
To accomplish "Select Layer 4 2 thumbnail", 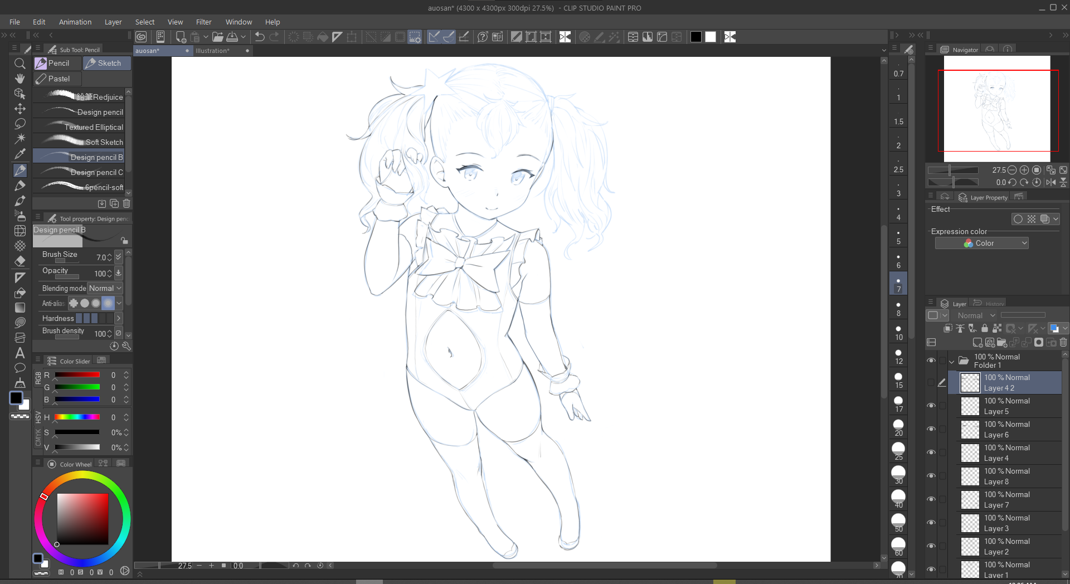I will point(970,382).
